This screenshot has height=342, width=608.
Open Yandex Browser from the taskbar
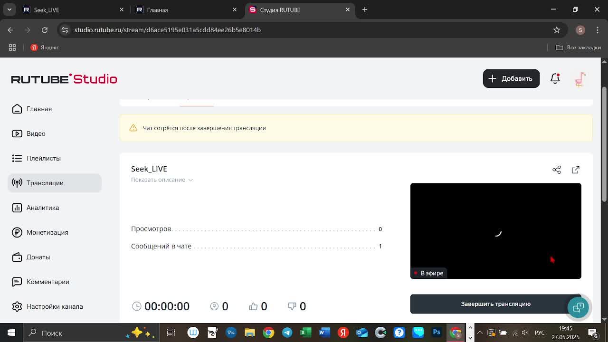pos(343,333)
